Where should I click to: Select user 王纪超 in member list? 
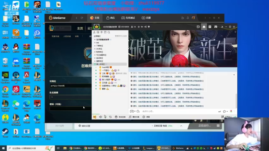coord(105,83)
